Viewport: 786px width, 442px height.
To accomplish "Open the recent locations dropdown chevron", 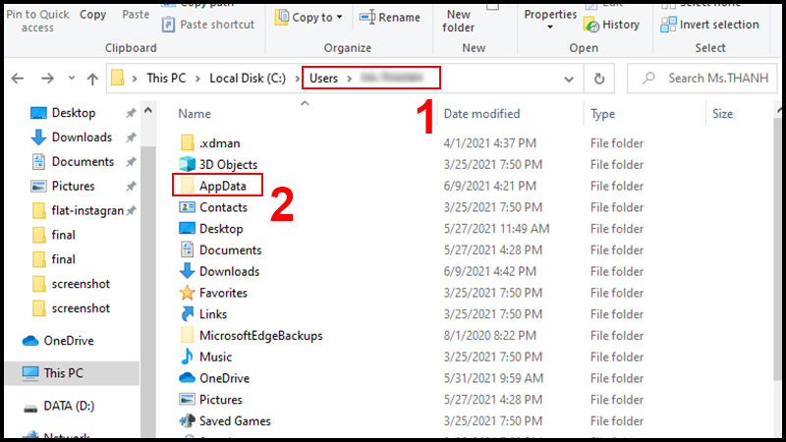I will point(71,79).
